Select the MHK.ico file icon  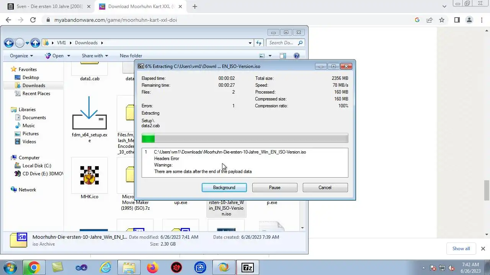point(90,175)
